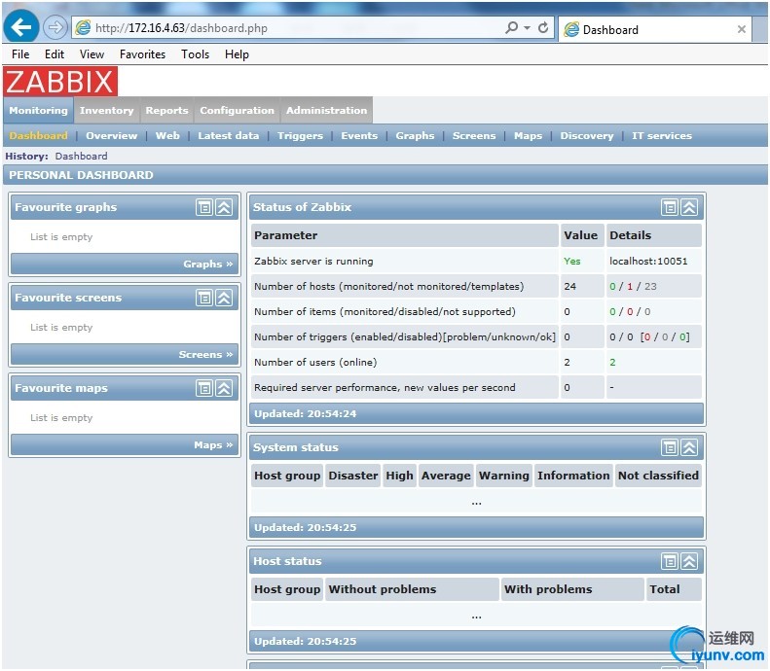Open Favourite graphs widget menu icon
Viewport: 770px width, 671px height.
pos(204,207)
